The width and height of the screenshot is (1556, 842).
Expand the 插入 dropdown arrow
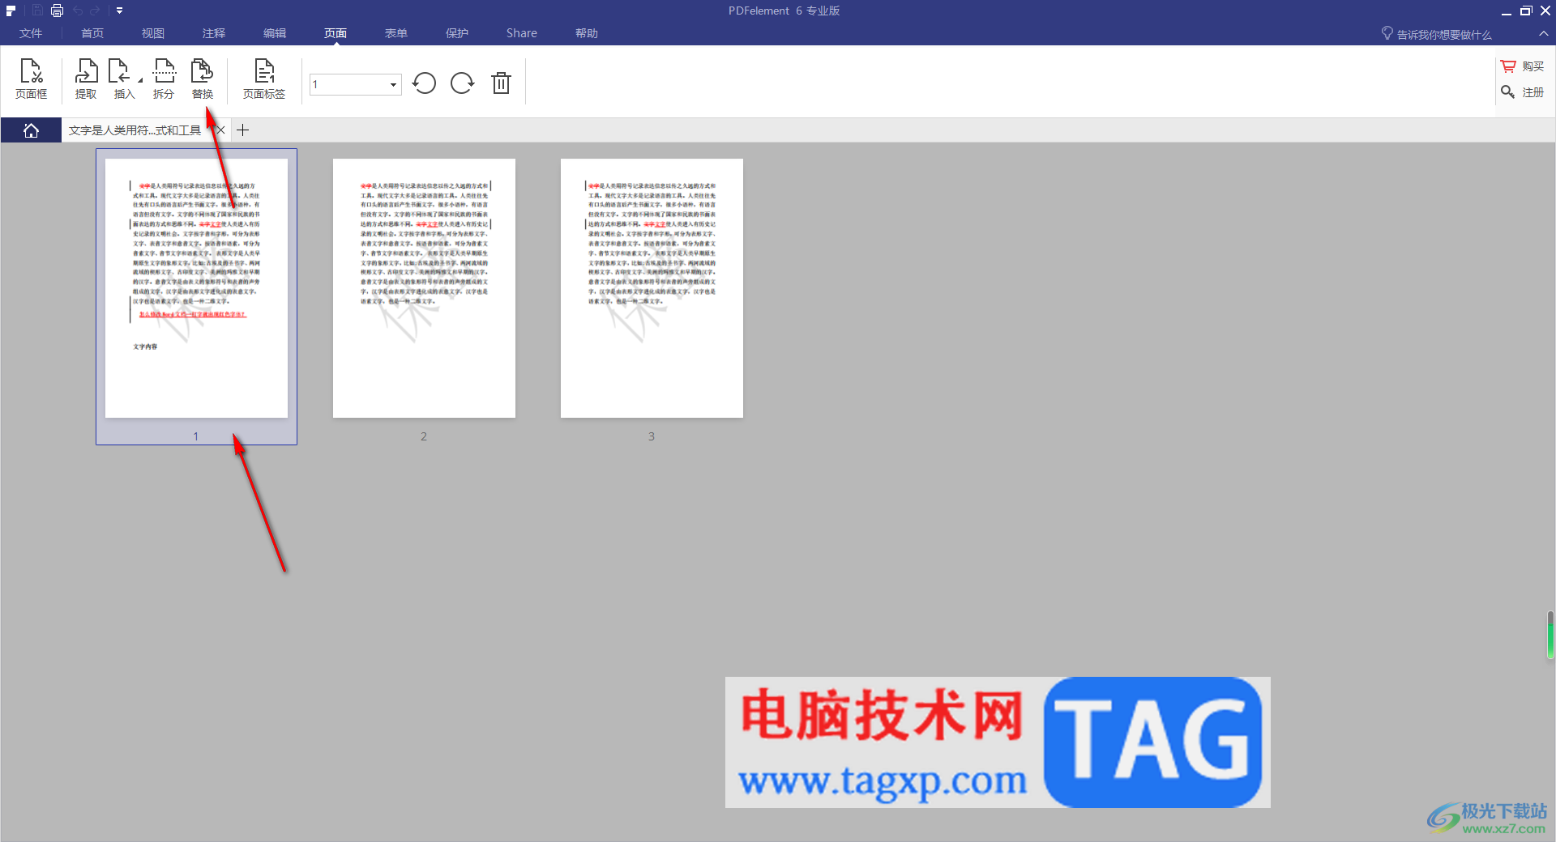coord(140,79)
